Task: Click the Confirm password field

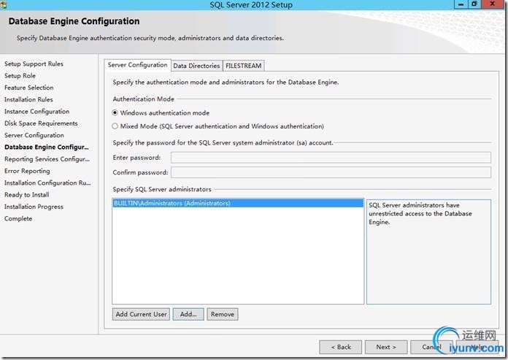Action: click(x=331, y=172)
